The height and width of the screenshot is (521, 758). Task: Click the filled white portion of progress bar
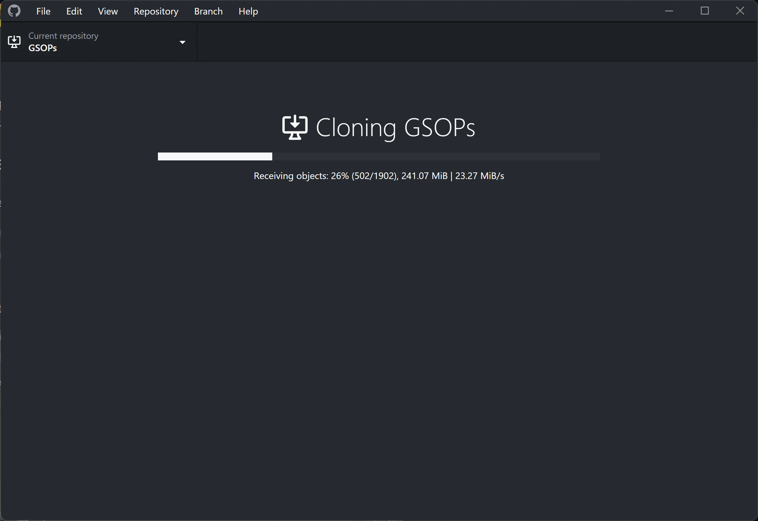(x=215, y=156)
